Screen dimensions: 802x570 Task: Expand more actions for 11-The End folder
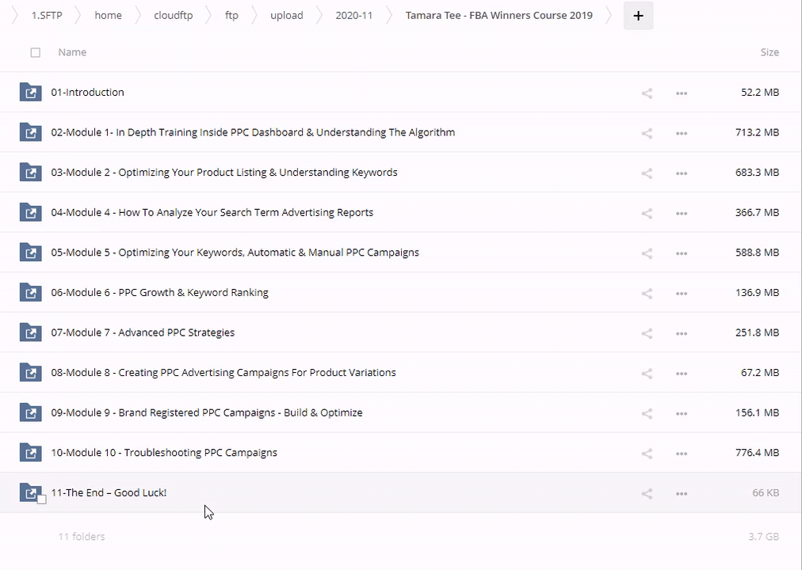point(681,493)
